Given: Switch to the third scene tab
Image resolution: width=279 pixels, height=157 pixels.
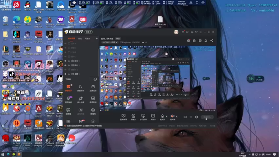Looking at the screenshot, I should point(88,38).
